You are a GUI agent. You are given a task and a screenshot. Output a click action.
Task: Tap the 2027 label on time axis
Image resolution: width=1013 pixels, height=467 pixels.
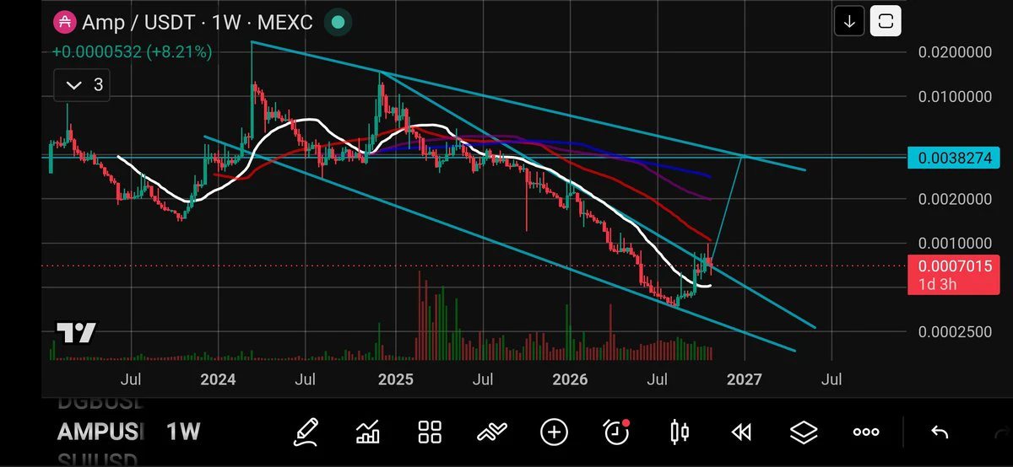(744, 379)
